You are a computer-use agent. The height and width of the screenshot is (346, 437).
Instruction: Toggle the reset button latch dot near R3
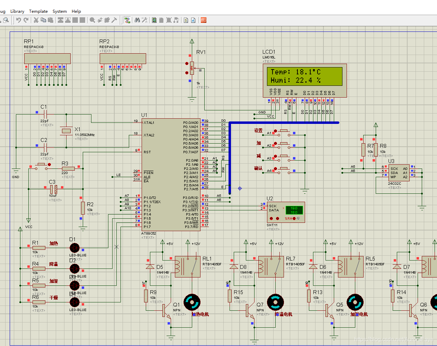tap(49, 164)
